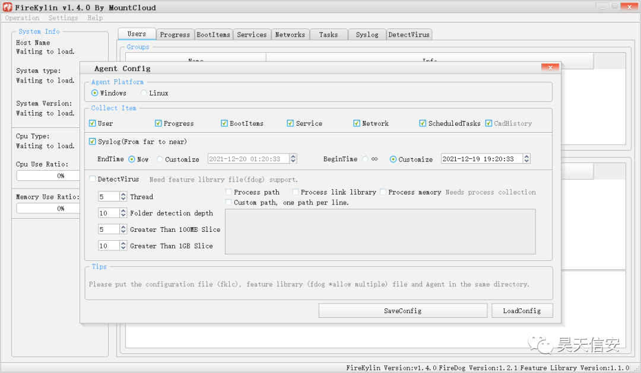The height and width of the screenshot is (373, 641).
Task: Click the FireKylin app icon in the title bar
Action: click(7, 7)
